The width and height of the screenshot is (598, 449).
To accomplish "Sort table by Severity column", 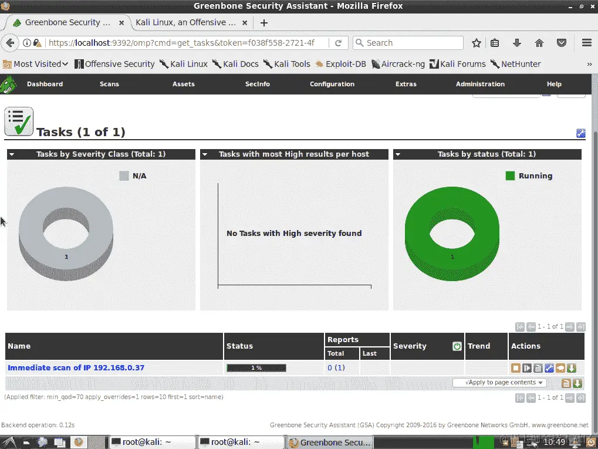I will [410, 346].
